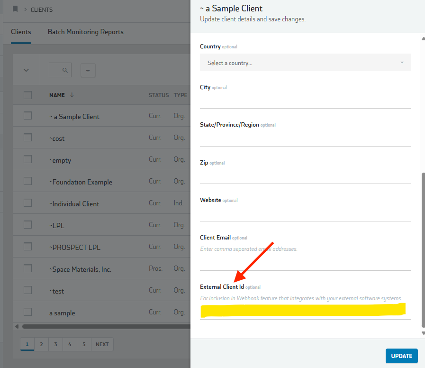Click the side panel vertical scrollbar thumb

pyautogui.click(x=423, y=249)
